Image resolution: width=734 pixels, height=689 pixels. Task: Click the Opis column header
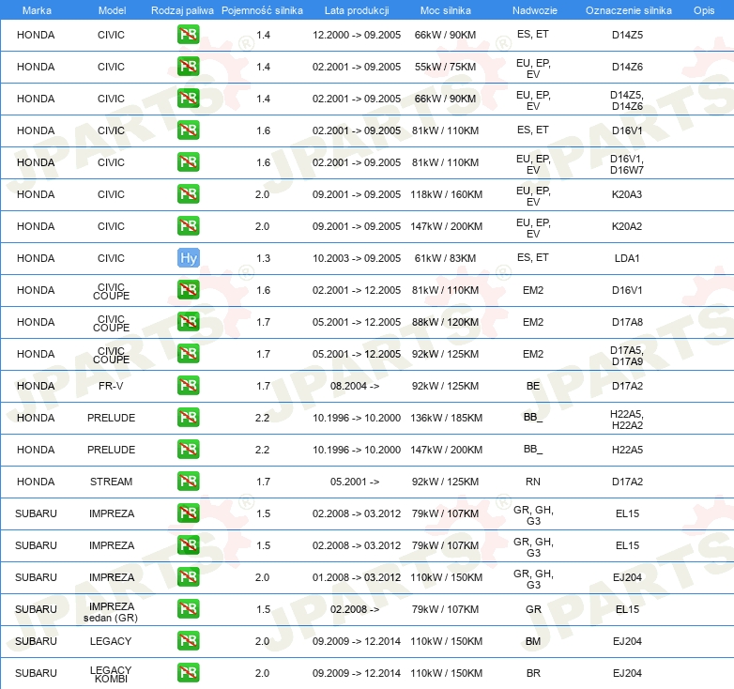tap(704, 10)
